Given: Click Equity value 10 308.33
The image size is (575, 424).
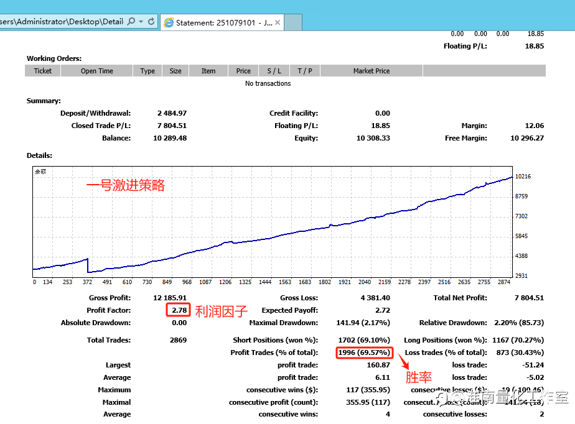Looking at the screenshot, I should tap(373, 138).
